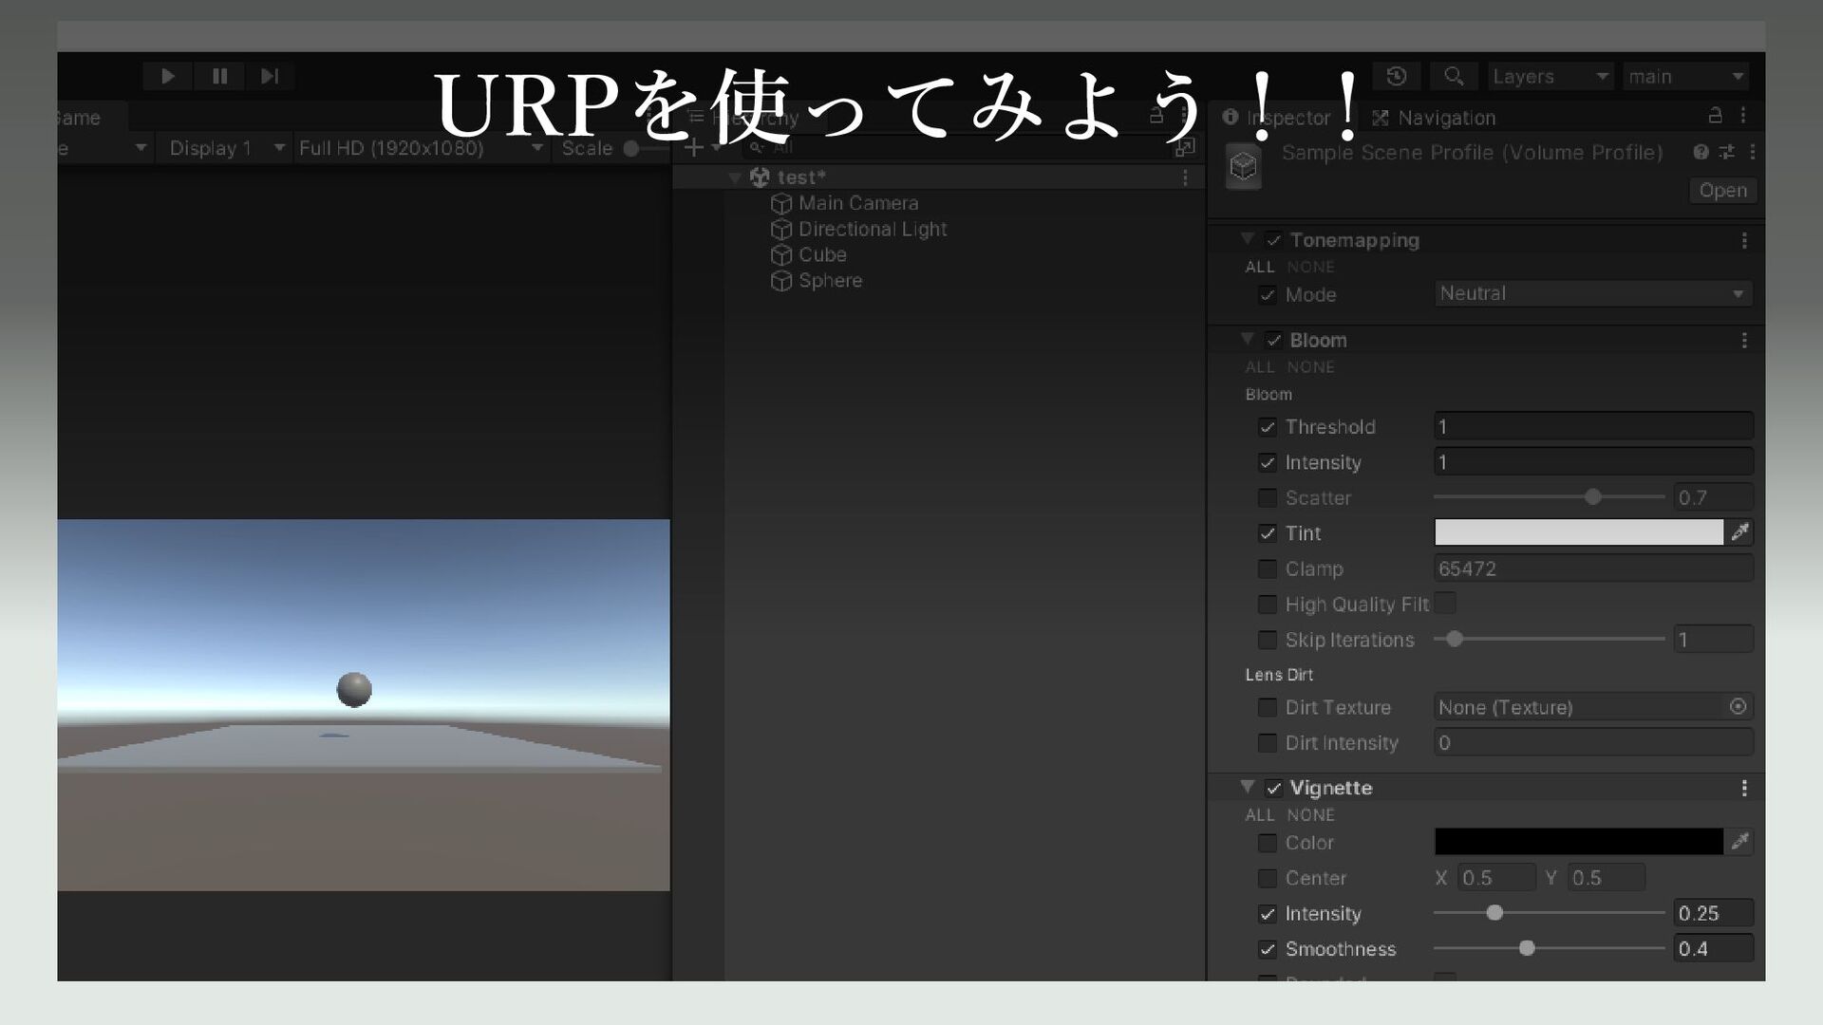
Task: Open the Bloom options menu
Action: point(1744,341)
